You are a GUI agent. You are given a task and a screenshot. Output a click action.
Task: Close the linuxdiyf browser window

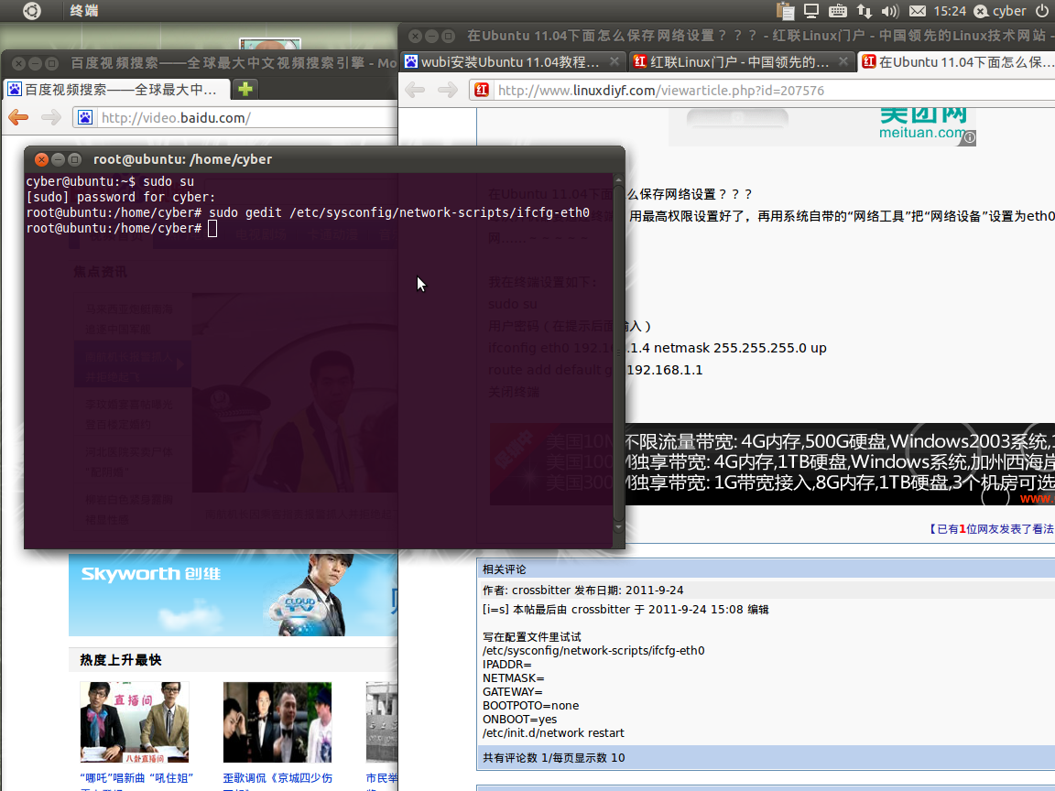(415, 36)
